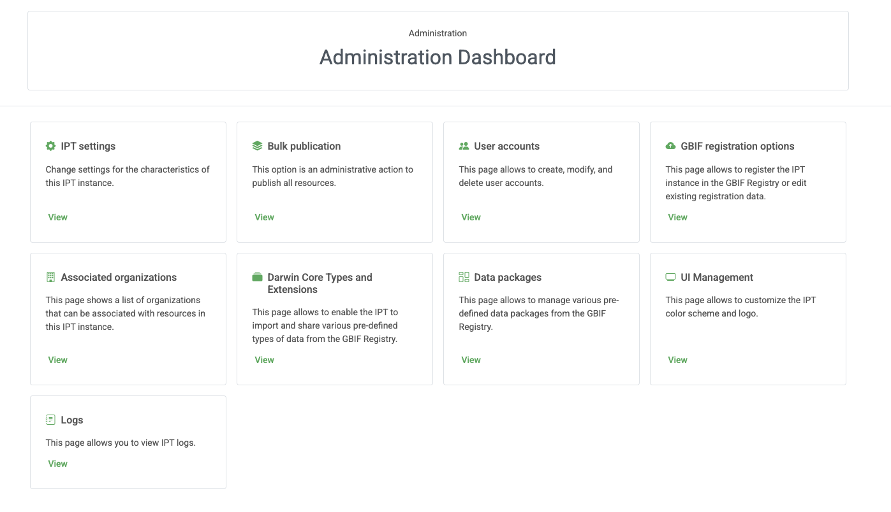The height and width of the screenshot is (512, 891).
Task: Go to View under Associated organizations
Action: [x=57, y=360]
